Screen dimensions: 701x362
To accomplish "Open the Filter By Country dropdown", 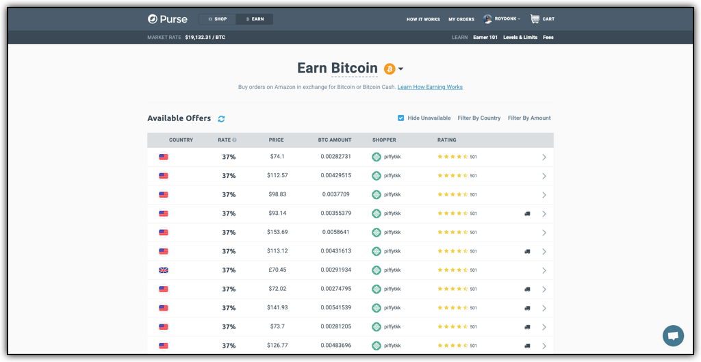I will tap(479, 118).
